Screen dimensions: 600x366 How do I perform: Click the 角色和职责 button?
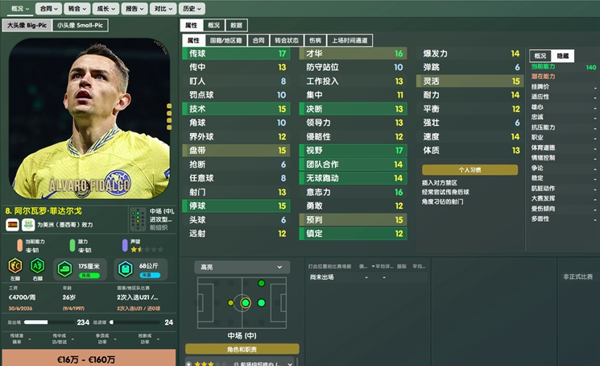tap(242, 349)
